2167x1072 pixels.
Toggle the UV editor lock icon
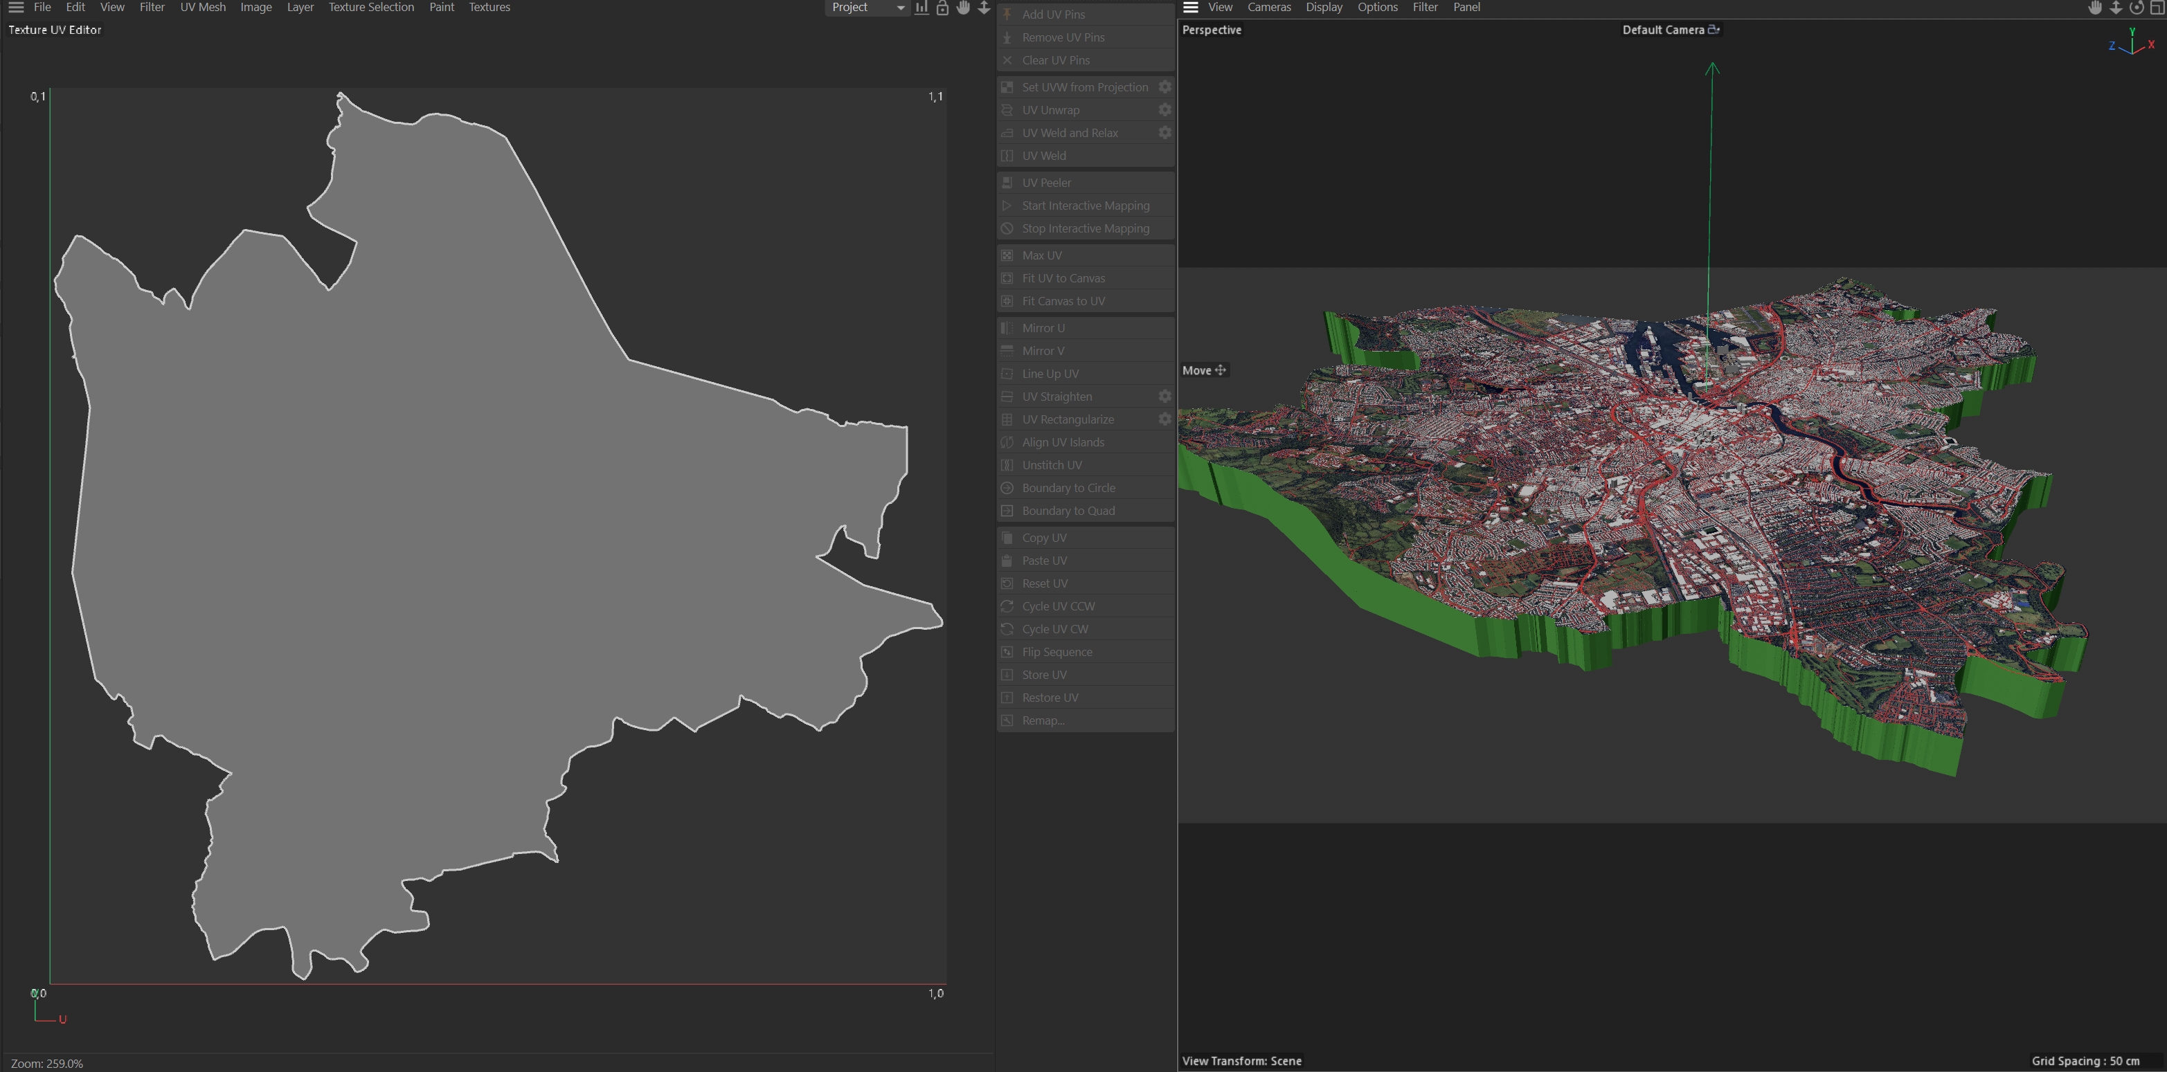coord(942,8)
